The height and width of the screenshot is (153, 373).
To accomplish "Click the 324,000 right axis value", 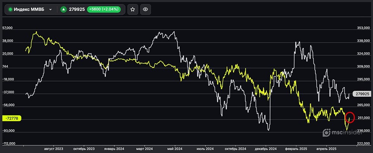I will pos(364,54).
